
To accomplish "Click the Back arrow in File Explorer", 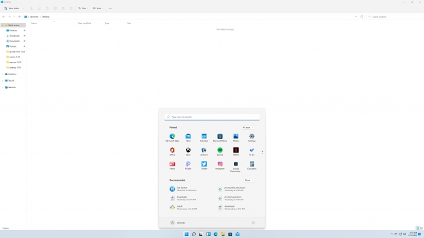I will click(x=3, y=17).
